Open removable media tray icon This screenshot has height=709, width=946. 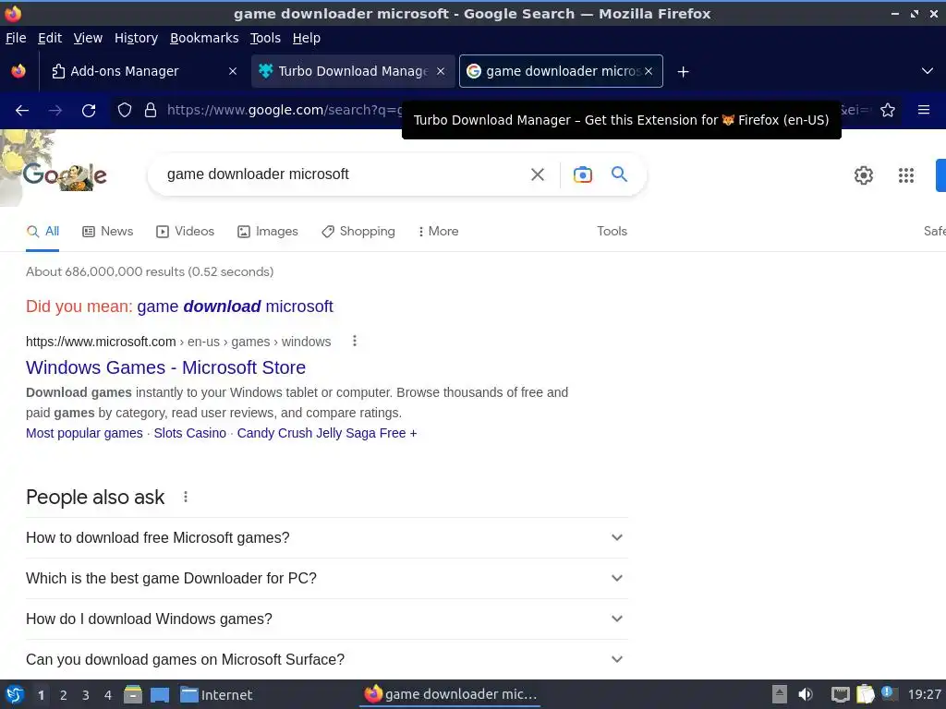tap(780, 694)
